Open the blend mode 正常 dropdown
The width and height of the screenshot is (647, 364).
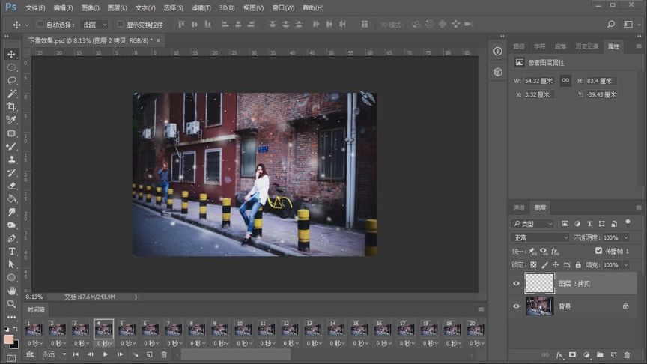point(541,237)
